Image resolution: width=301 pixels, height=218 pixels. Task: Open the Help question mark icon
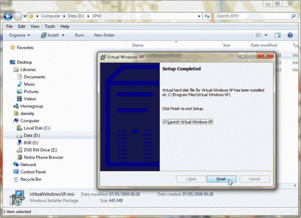click(290, 35)
